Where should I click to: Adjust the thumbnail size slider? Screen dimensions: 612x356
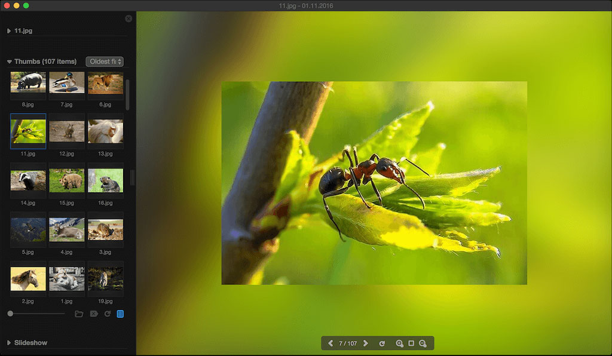(11, 314)
